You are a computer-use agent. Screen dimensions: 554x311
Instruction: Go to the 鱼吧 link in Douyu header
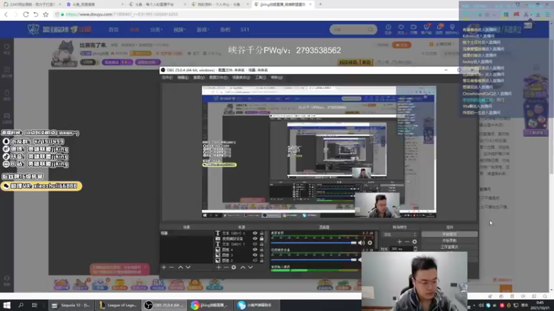point(225,30)
